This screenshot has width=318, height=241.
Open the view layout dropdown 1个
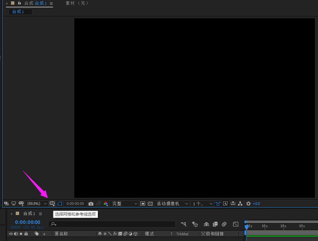point(202,204)
